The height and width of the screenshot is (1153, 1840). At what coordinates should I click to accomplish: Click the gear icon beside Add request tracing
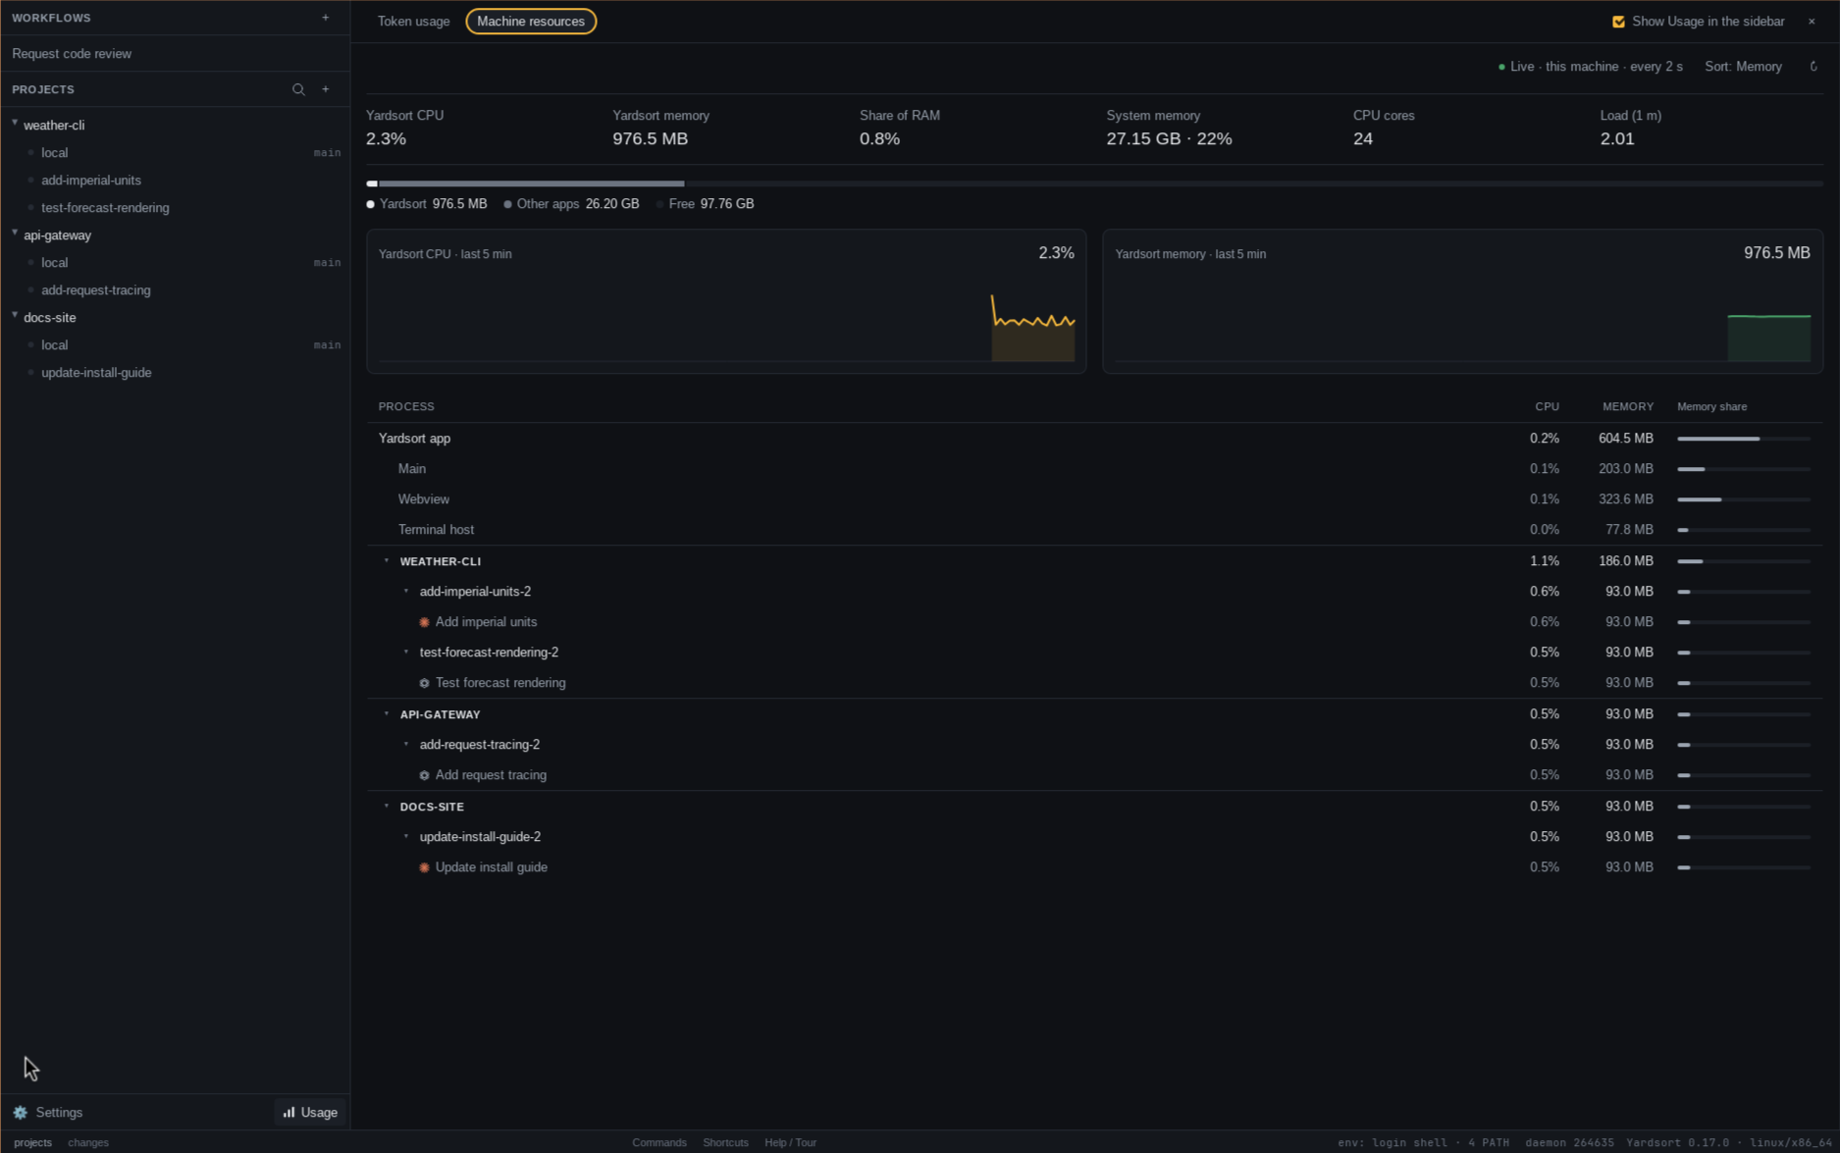click(x=424, y=775)
